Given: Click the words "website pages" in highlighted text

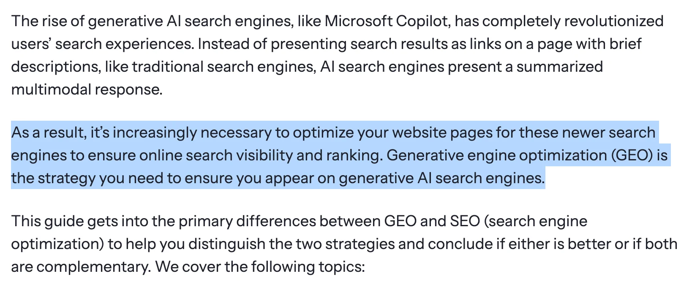Looking at the screenshot, I should 441,133.
